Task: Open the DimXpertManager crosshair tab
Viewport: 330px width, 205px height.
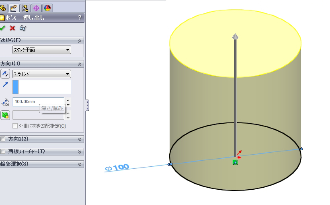Action: [37, 8]
